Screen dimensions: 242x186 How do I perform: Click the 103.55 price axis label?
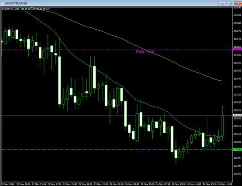237,63
